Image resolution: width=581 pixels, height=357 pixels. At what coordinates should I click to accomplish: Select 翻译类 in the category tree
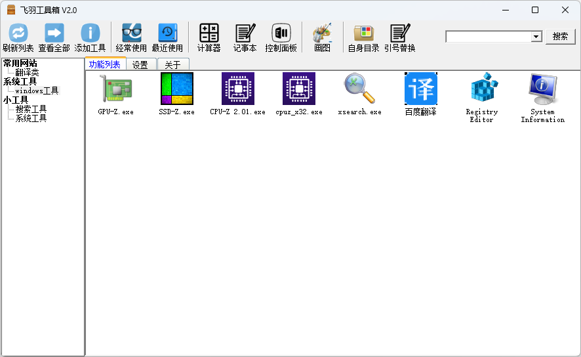click(27, 72)
